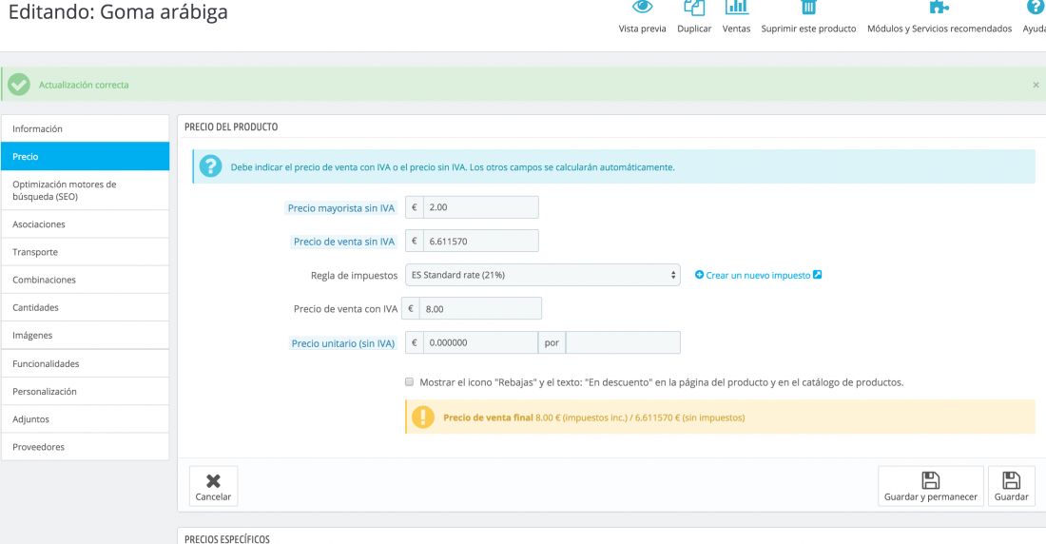Open the Cantidades tab
This screenshot has width=1046, height=544.
pos(86,307)
